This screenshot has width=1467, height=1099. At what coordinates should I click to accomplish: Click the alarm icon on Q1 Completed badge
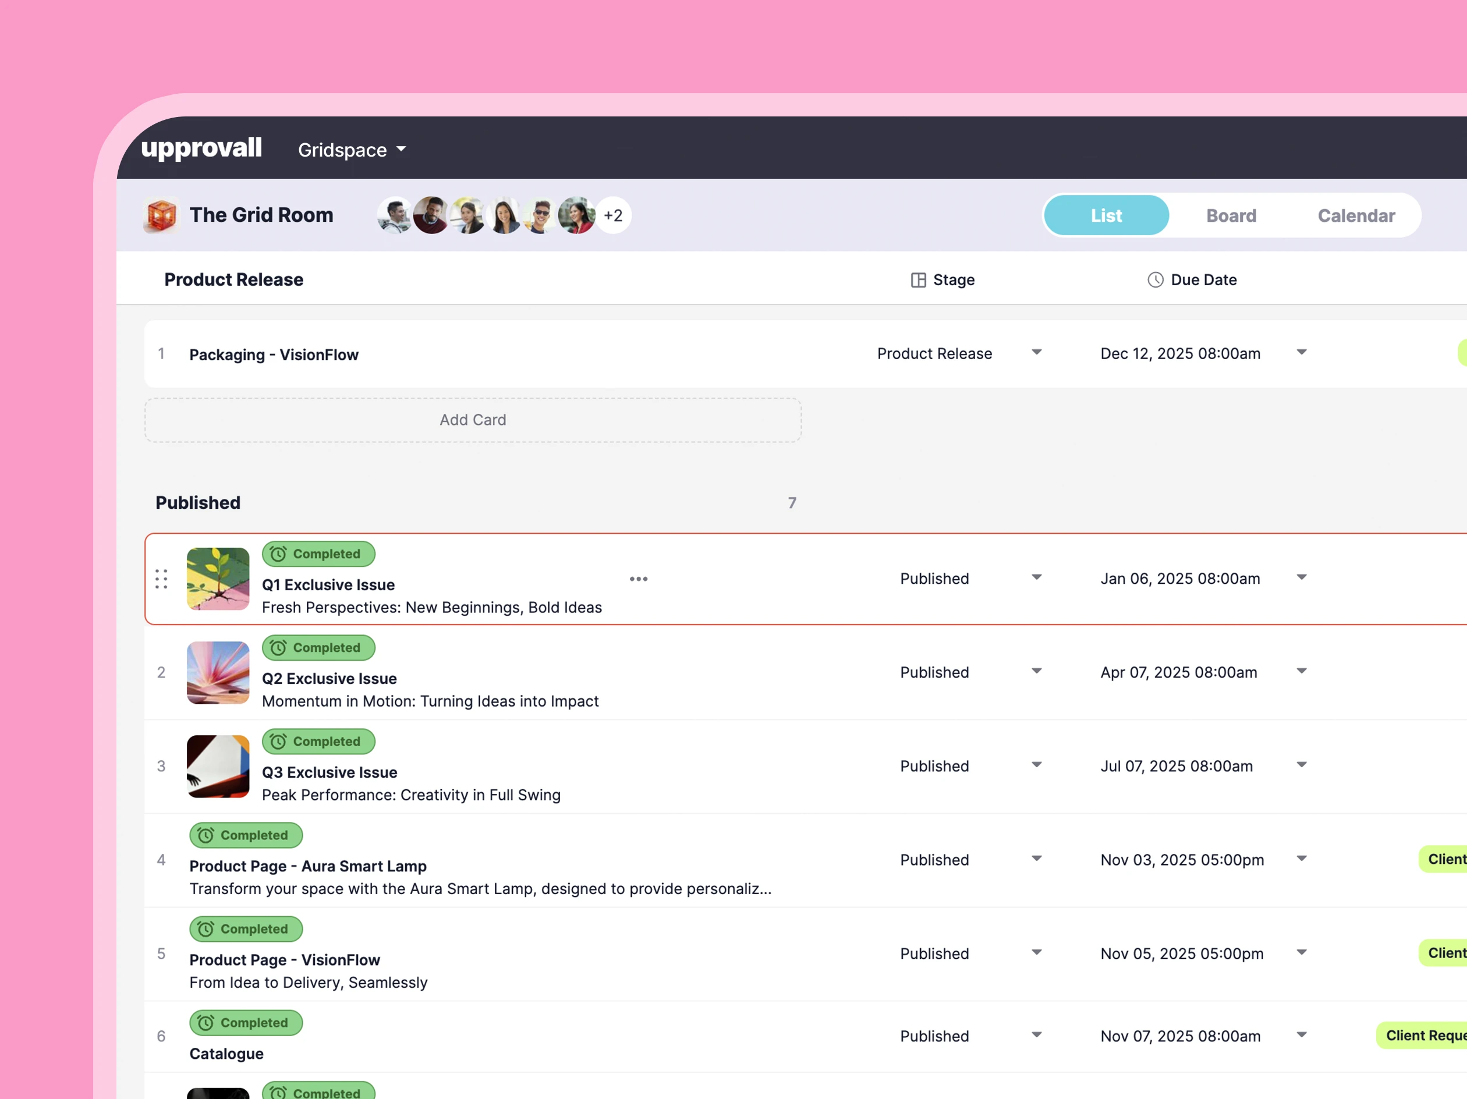tap(278, 554)
